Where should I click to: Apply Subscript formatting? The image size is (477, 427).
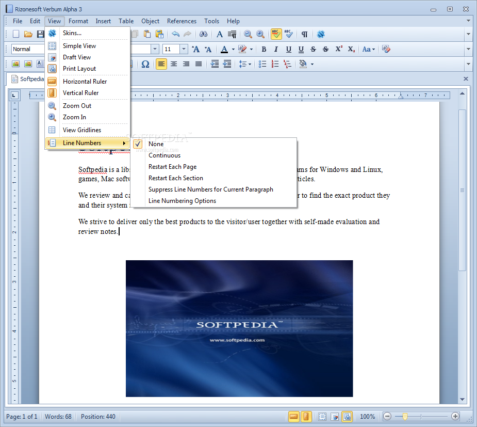point(351,49)
